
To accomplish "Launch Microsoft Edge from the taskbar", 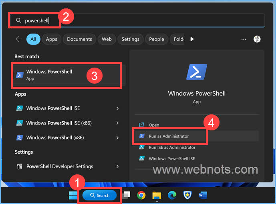I will (172, 195).
